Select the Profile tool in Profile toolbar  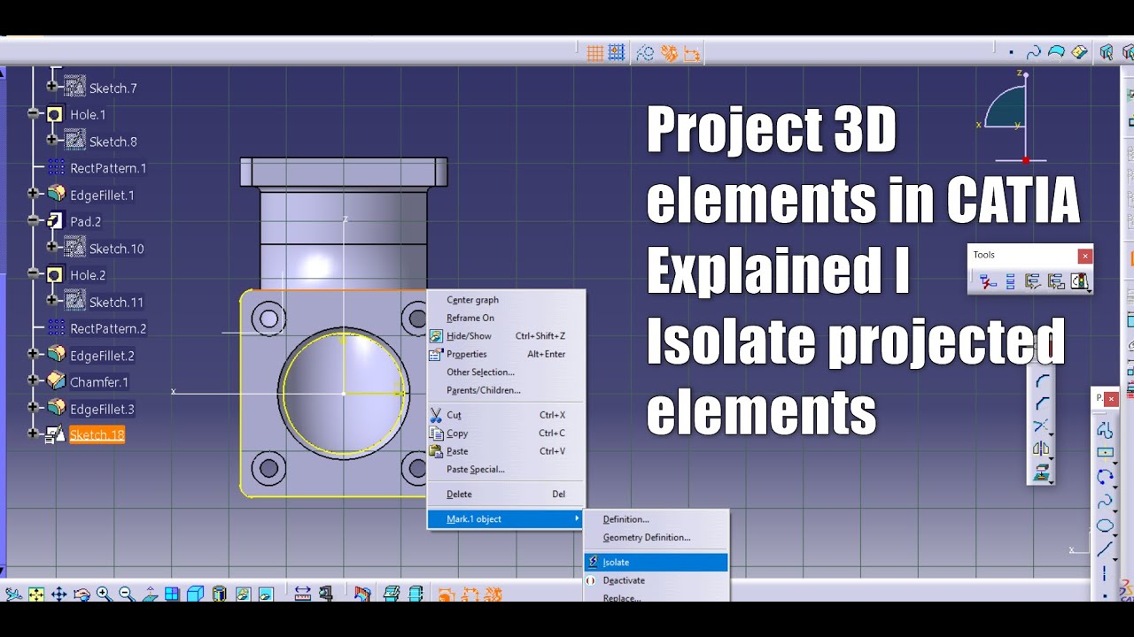[x=1105, y=431]
